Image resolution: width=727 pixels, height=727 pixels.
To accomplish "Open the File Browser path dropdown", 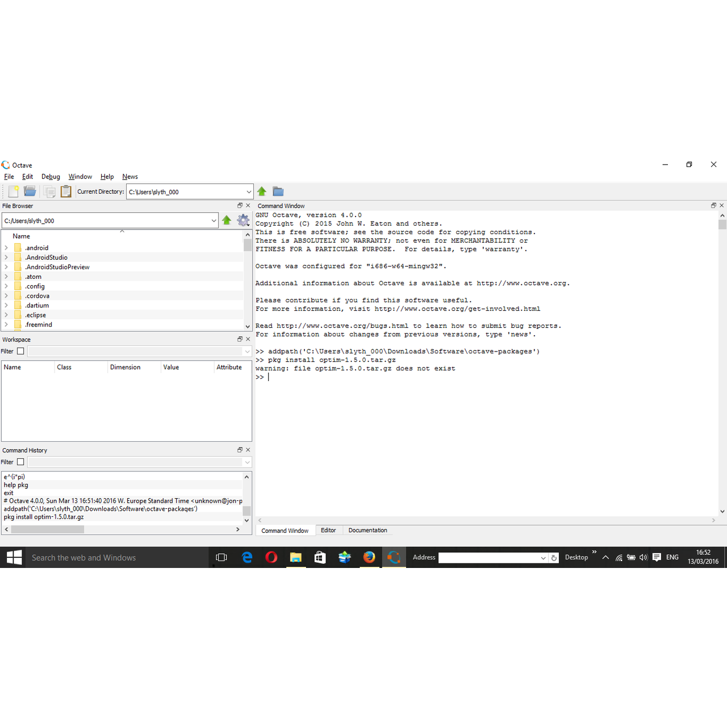I will point(214,220).
